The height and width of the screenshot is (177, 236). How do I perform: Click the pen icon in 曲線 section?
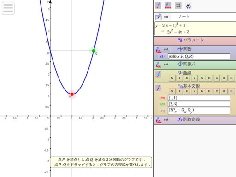[158, 75]
